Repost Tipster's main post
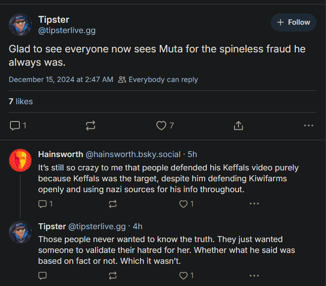326x286 pixels. tap(90, 125)
